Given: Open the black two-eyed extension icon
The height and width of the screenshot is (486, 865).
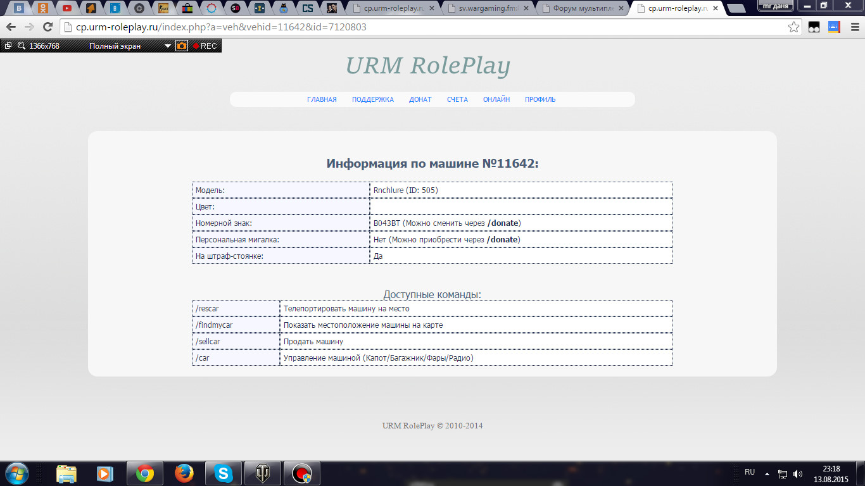Looking at the screenshot, I should click(x=814, y=27).
